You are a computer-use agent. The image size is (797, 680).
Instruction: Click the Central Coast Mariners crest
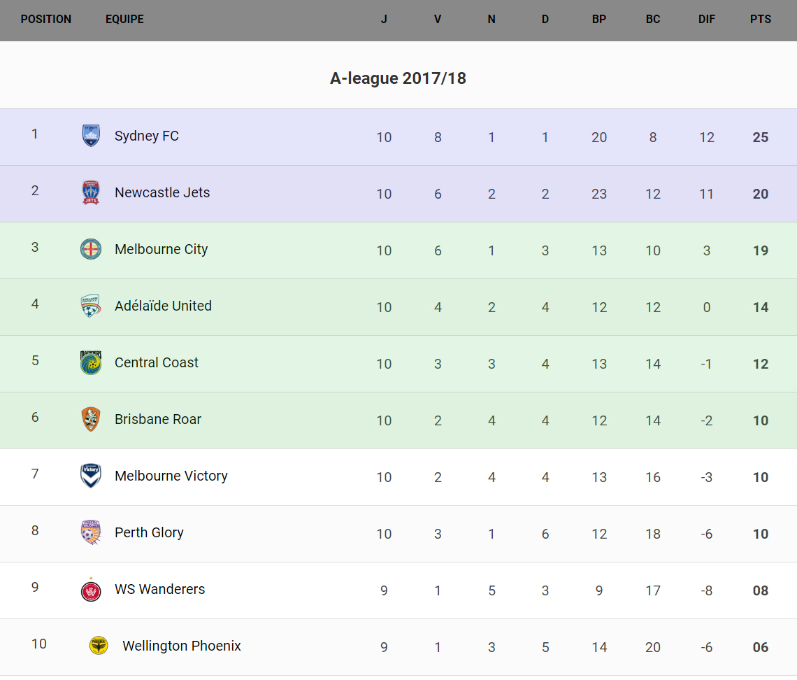pyautogui.click(x=91, y=362)
